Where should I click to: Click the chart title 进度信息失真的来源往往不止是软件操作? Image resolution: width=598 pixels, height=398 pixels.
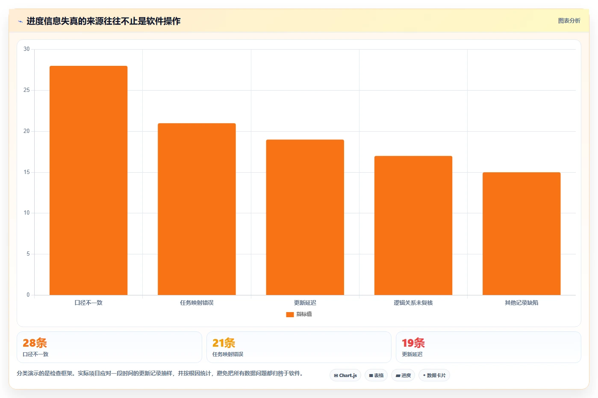(x=103, y=21)
